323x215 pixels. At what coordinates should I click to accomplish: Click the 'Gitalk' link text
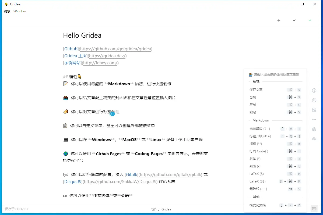pos(132,175)
